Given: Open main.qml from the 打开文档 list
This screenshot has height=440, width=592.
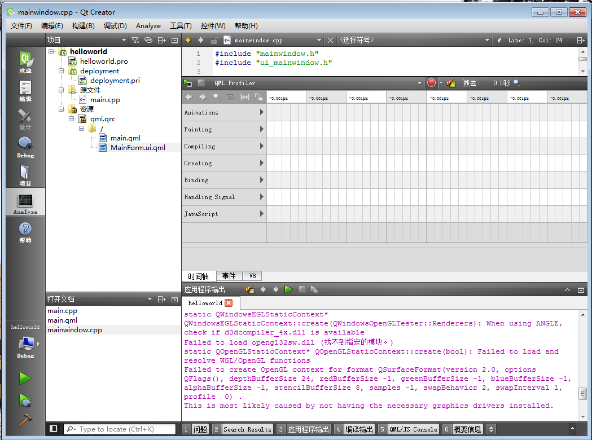Looking at the screenshot, I should coord(62,320).
